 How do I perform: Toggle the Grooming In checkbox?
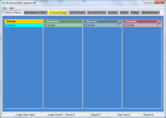point(159,25)
